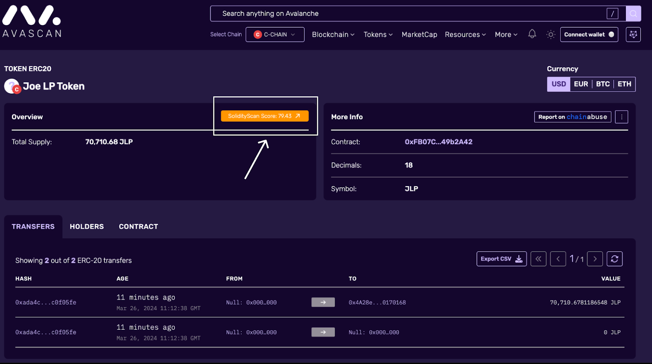Switch to the CONTRACT tab

139,226
